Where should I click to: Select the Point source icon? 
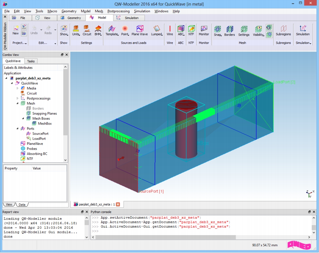point(125,29)
